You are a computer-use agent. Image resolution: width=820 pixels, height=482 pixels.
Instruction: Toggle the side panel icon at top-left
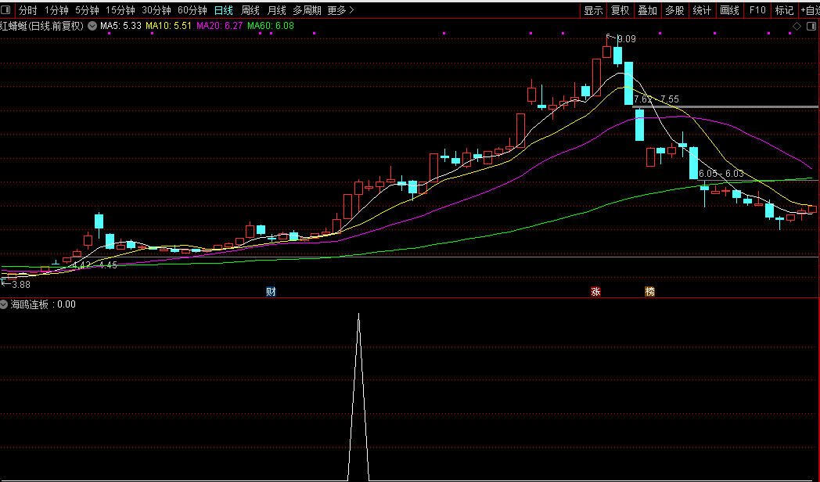tap(5, 9)
